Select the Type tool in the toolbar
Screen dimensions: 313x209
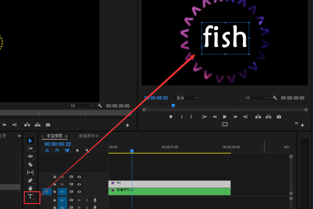tap(30, 196)
